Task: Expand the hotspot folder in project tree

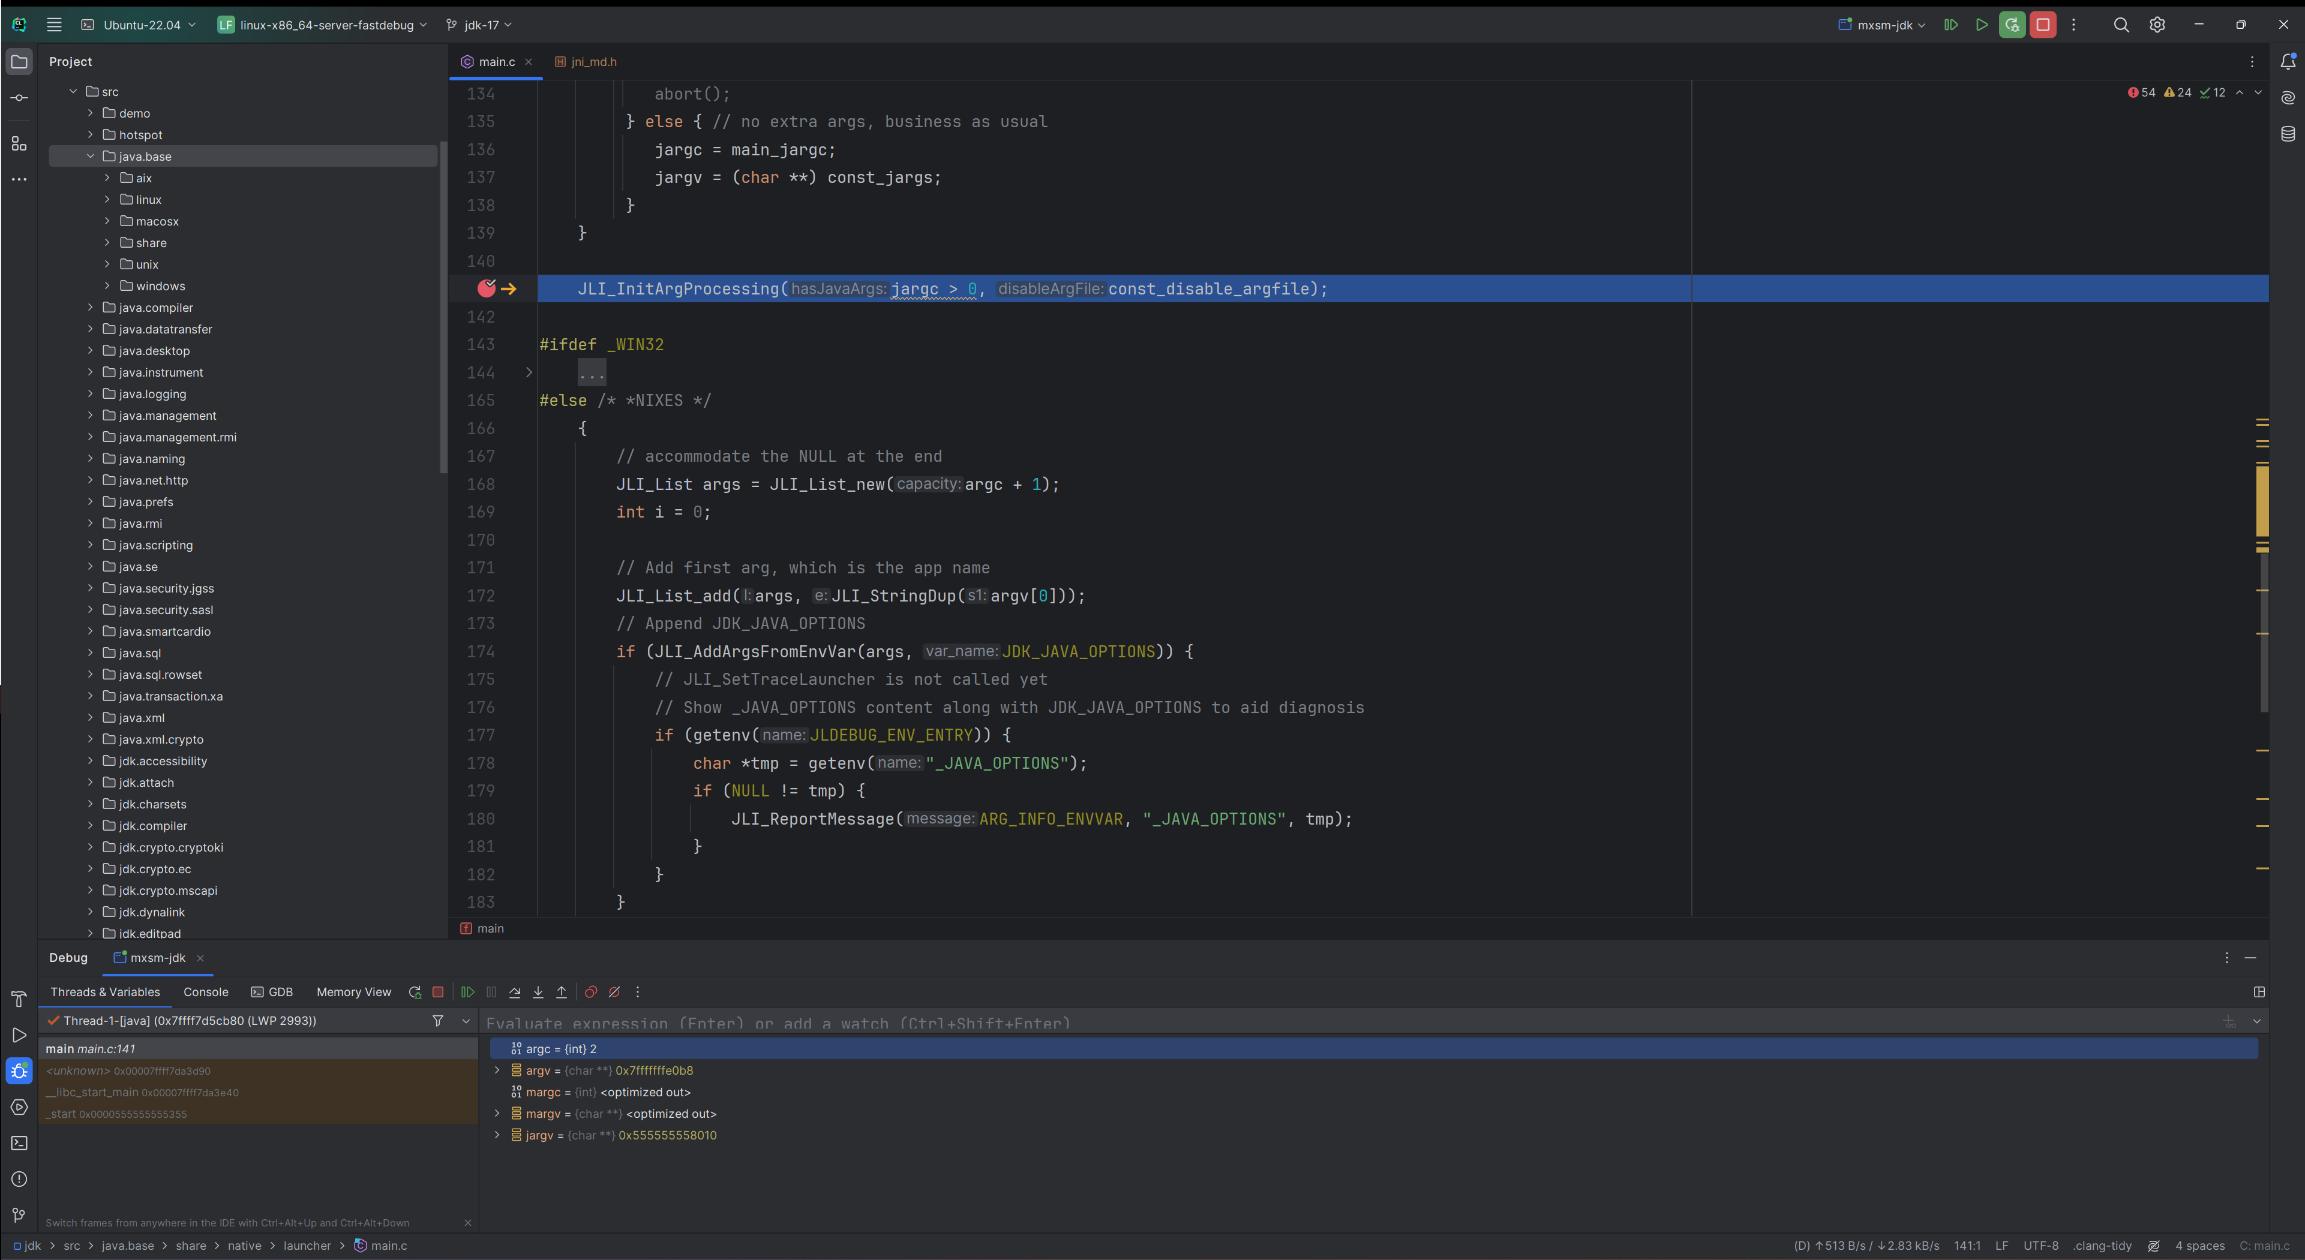Action: 91,135
